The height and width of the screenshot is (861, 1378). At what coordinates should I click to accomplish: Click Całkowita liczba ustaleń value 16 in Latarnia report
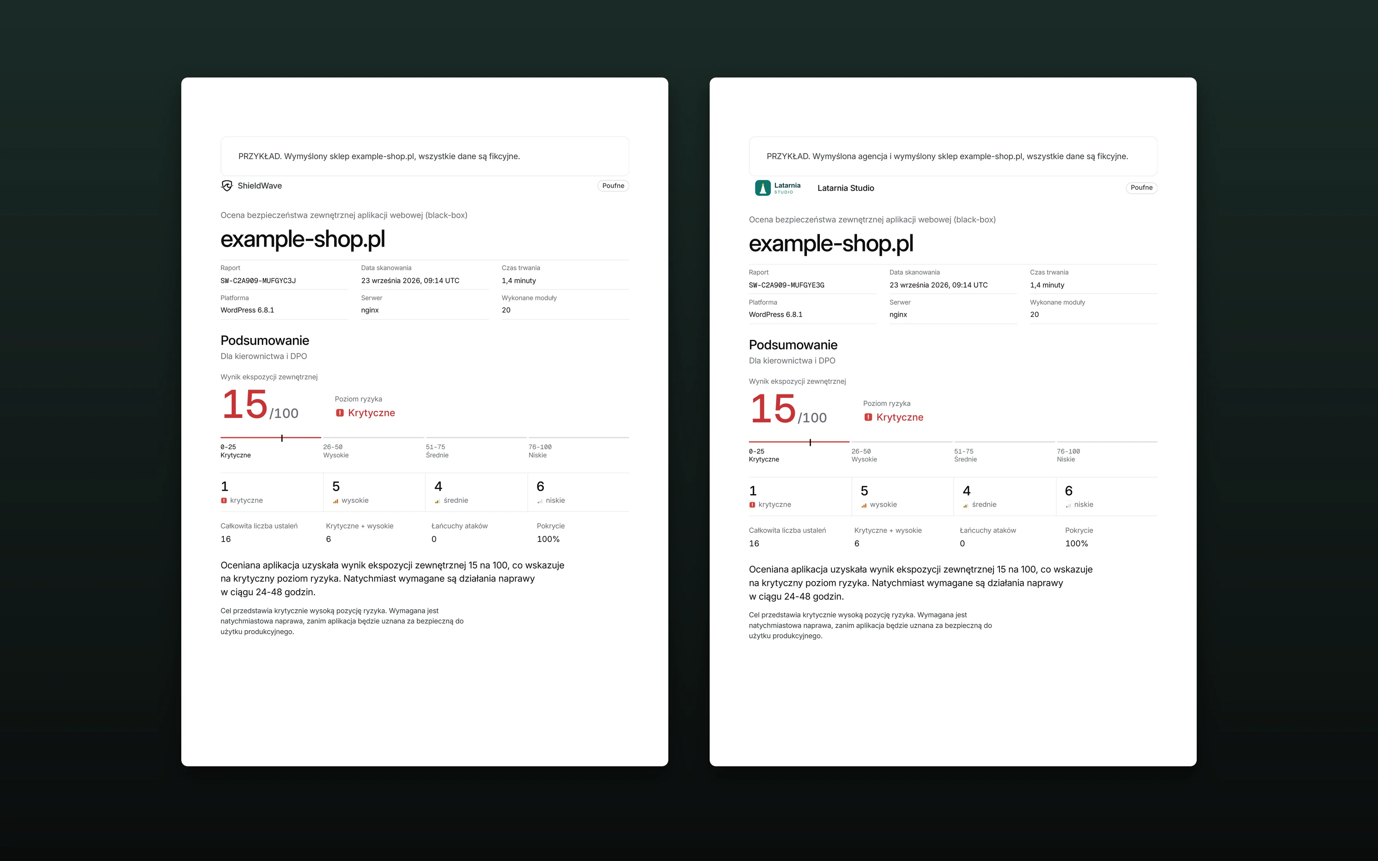(754, 544)
